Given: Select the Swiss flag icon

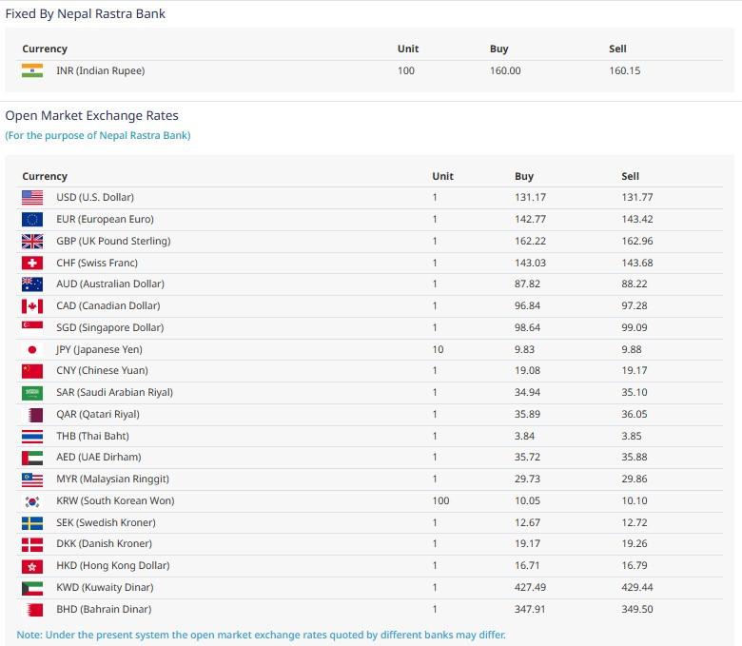Looking at the screenshot, I should (x=32, y=263).
